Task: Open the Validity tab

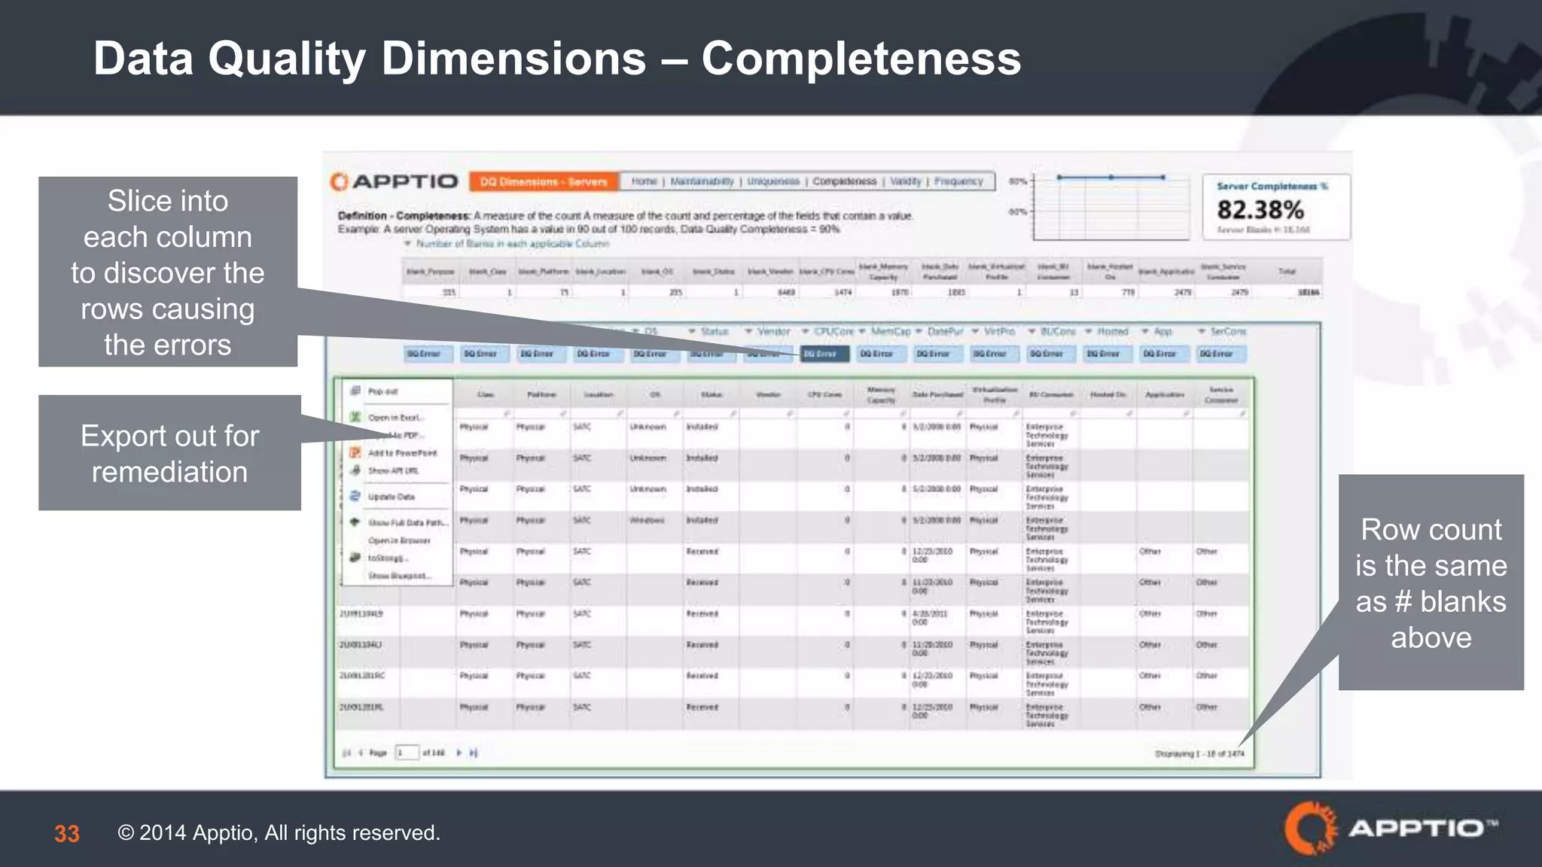Action: click(906, 181)
